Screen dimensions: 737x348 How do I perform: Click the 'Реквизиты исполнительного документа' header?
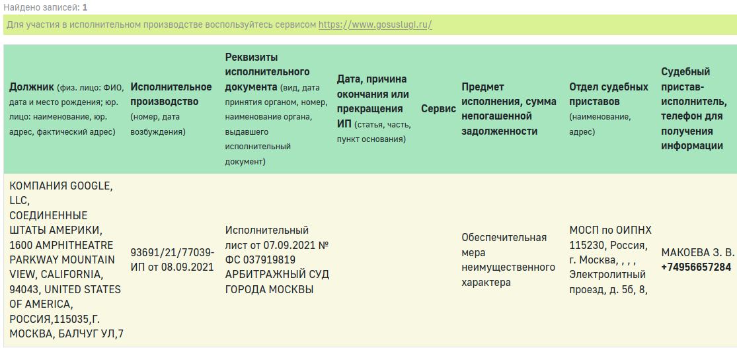click(x=276, y=110)
